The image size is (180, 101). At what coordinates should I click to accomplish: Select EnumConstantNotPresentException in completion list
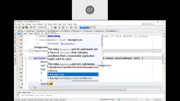pyautogui.click(x=73, y=67)
